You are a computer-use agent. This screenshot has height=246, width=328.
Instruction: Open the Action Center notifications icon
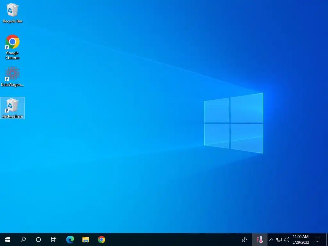point(317,240)
